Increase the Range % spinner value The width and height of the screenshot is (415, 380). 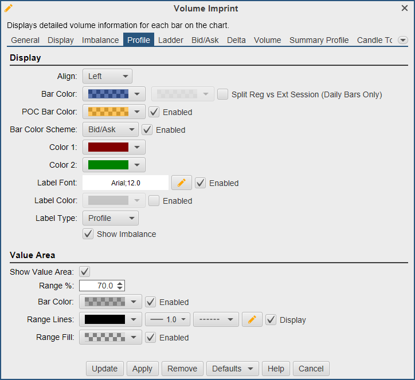tap(119, 283)
